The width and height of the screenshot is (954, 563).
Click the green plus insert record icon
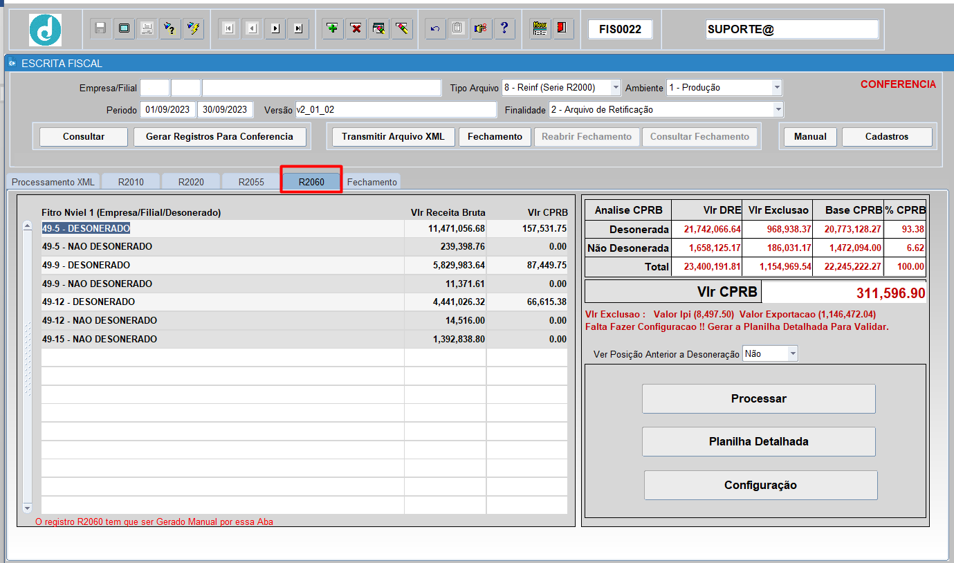tap(333, 29)
